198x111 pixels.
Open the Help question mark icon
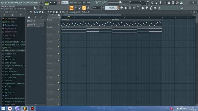click(165, 3)
